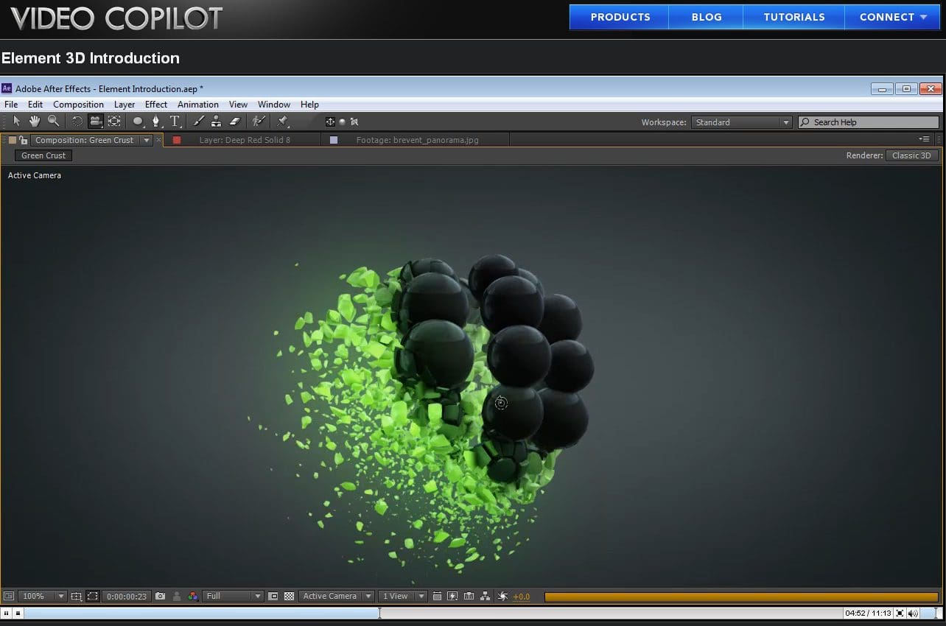This screenshot has width=946, height=626.
Task: Select the Roto Brush tool
Action: (259, 122)
